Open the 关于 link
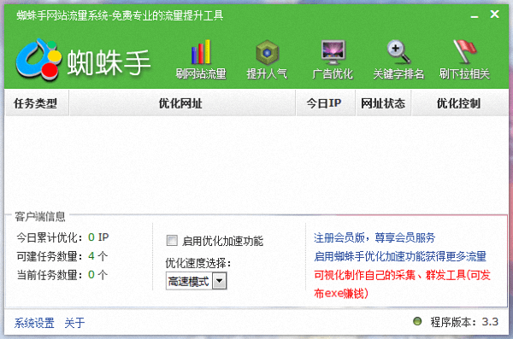 point(74,323)
